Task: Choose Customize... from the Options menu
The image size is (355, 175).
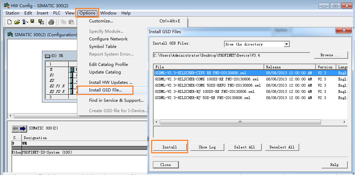Action: [132, 21]
